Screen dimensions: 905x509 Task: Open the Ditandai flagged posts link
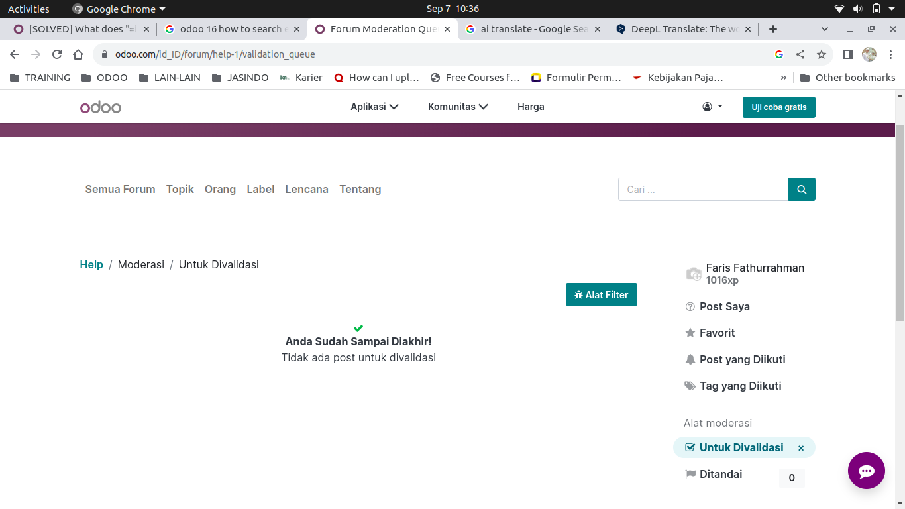[720, 475]
